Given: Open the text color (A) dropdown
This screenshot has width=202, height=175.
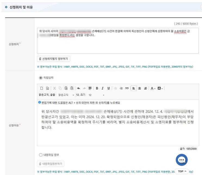Looking at the screenshot, I should [x=153, y=88].
